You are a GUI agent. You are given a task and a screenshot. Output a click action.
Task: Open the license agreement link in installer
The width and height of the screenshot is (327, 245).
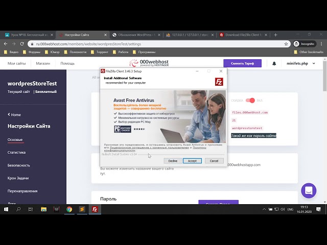149,148
